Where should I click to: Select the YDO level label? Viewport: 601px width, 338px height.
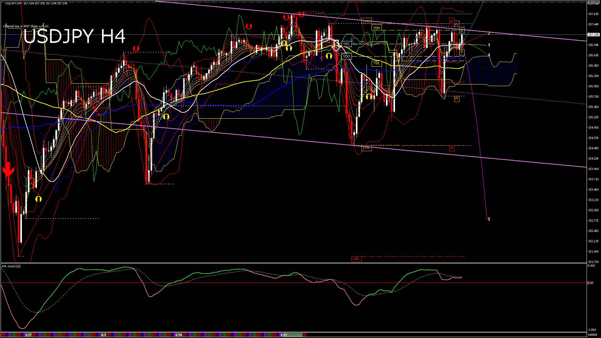(x=347, y=57)
